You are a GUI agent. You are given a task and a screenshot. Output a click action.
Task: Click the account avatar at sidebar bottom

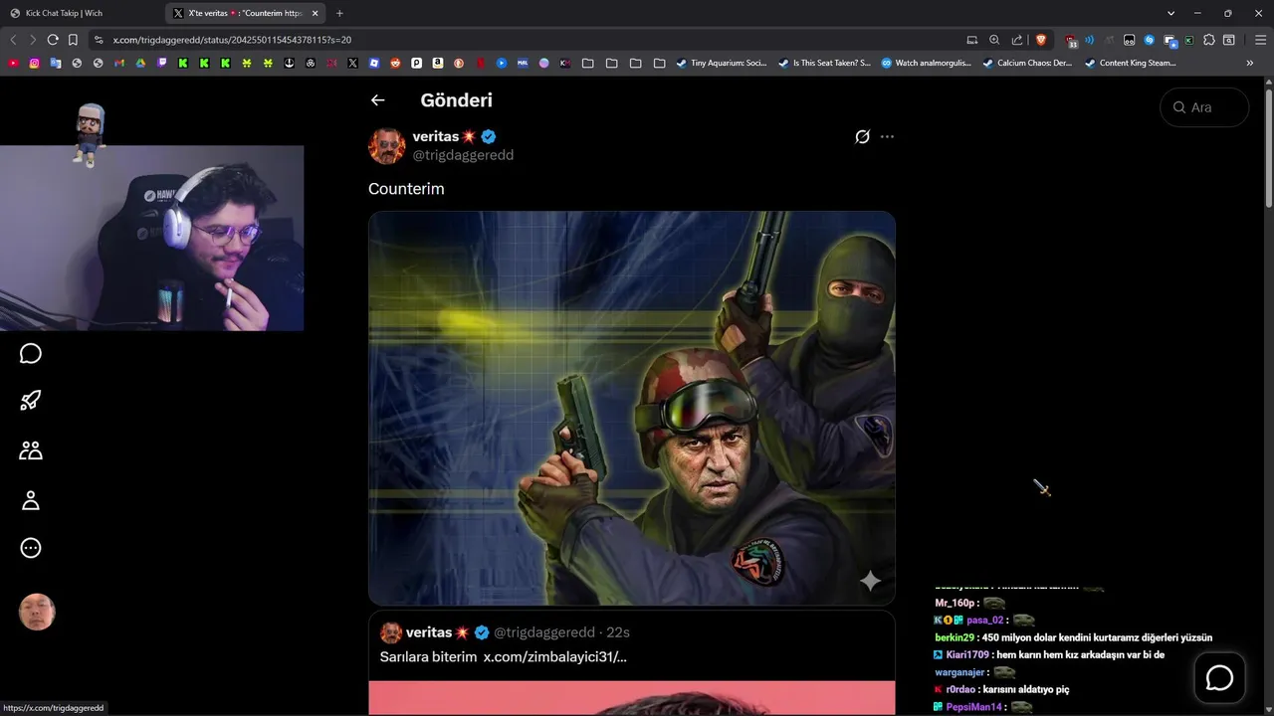tap(37, 613)
